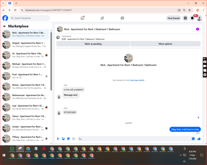Open the Mohammad apartment chat
This screenshot has width=207, height=165.
[x=25, y=97]
